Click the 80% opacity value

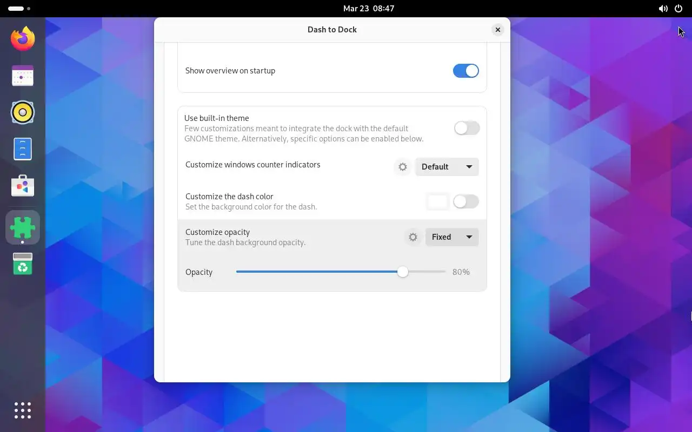coord(461,272)
